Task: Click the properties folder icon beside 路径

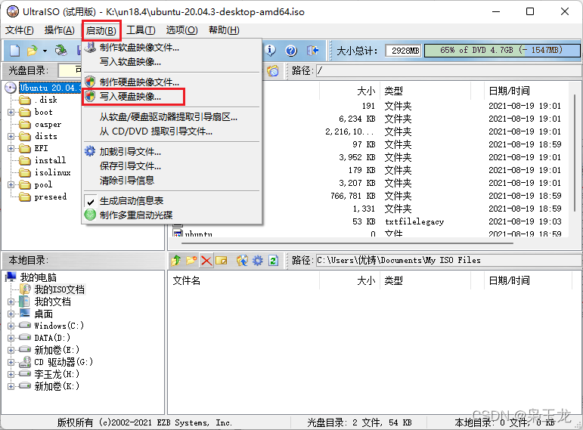Action: (273, 70)
